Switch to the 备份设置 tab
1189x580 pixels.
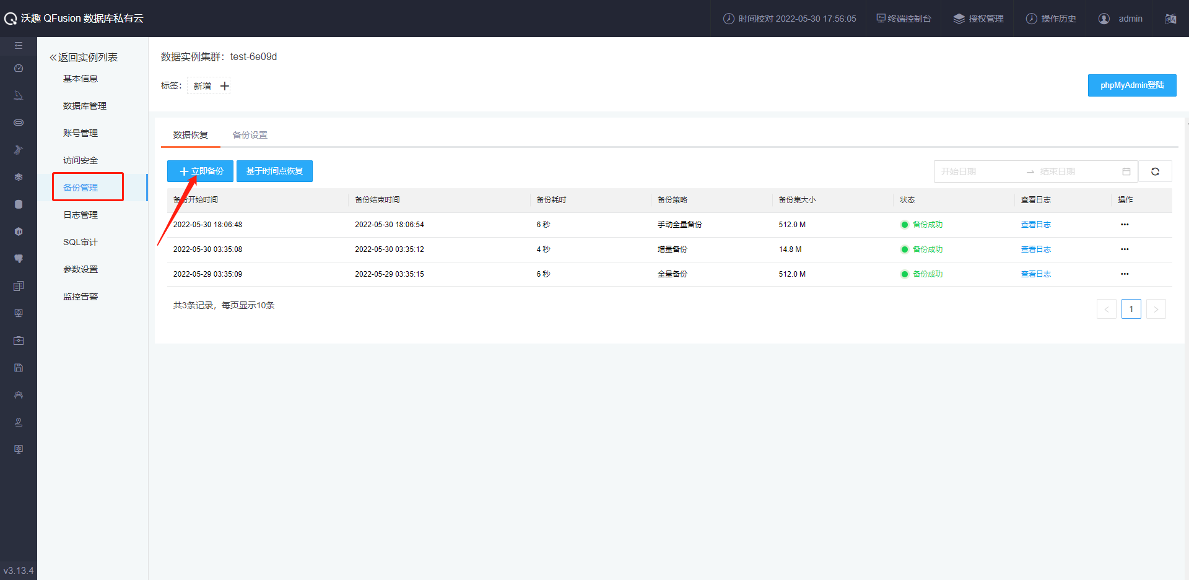(250, 135)
